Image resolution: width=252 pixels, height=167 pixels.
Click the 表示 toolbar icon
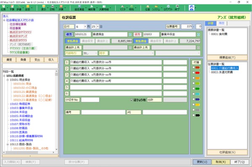coord(44,8)
